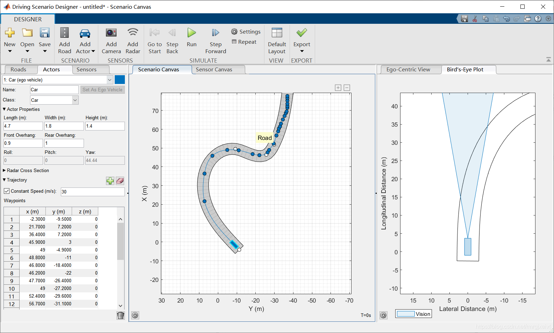Run the simulation
The image size is (554, 333).
(192, 37)
